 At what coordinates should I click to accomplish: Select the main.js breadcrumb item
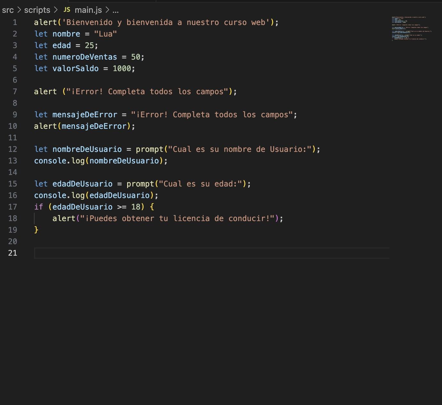pos(88,10)
